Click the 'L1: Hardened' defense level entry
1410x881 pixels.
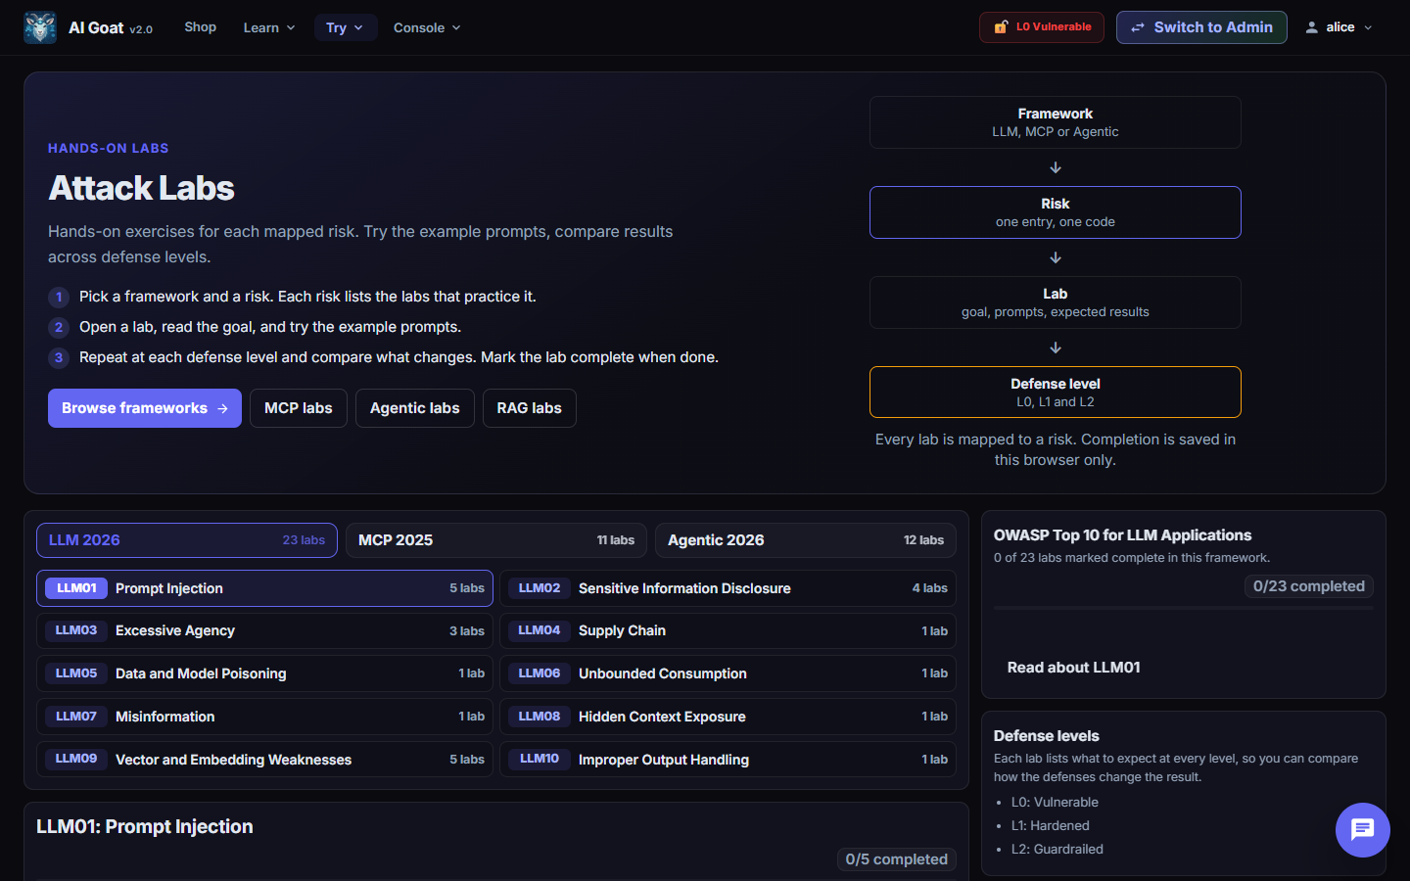[1051, 825]
